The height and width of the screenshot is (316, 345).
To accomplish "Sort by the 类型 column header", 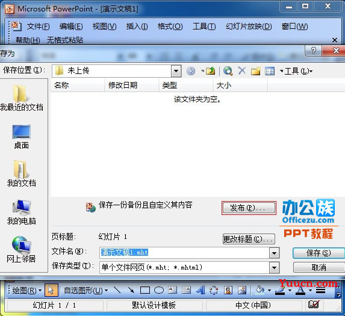I will coord(186,85).
